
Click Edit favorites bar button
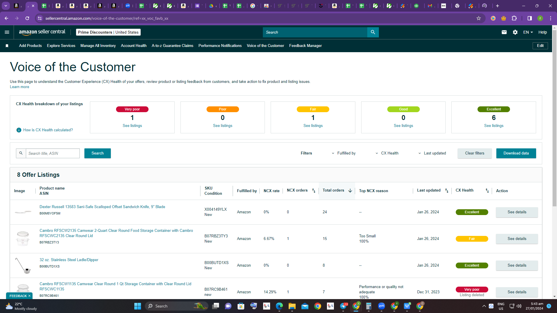(x=540, y=46)
